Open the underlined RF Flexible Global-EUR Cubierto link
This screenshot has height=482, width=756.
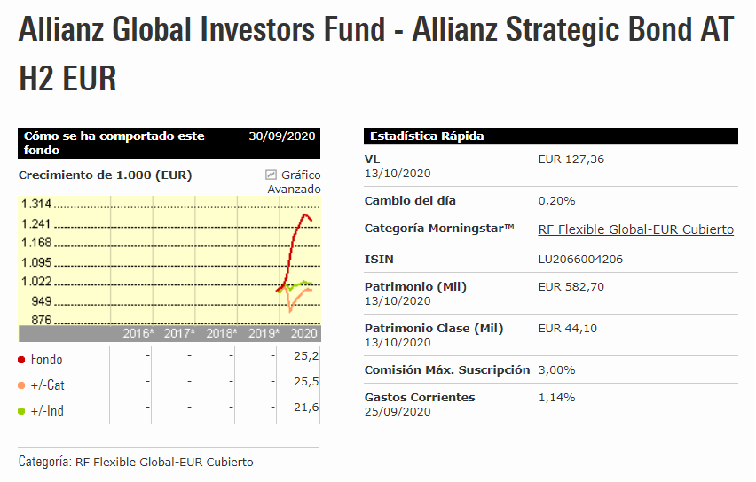(635, 229)
